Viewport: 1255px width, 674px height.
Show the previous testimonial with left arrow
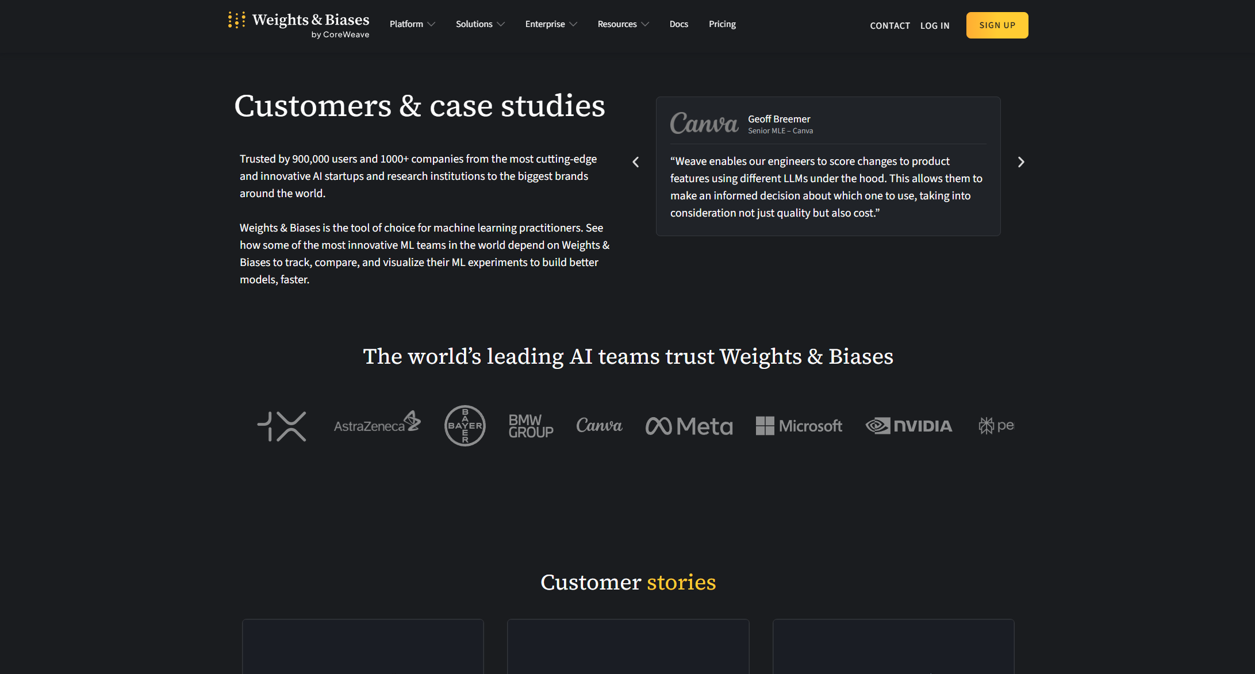tap(636, 162)
